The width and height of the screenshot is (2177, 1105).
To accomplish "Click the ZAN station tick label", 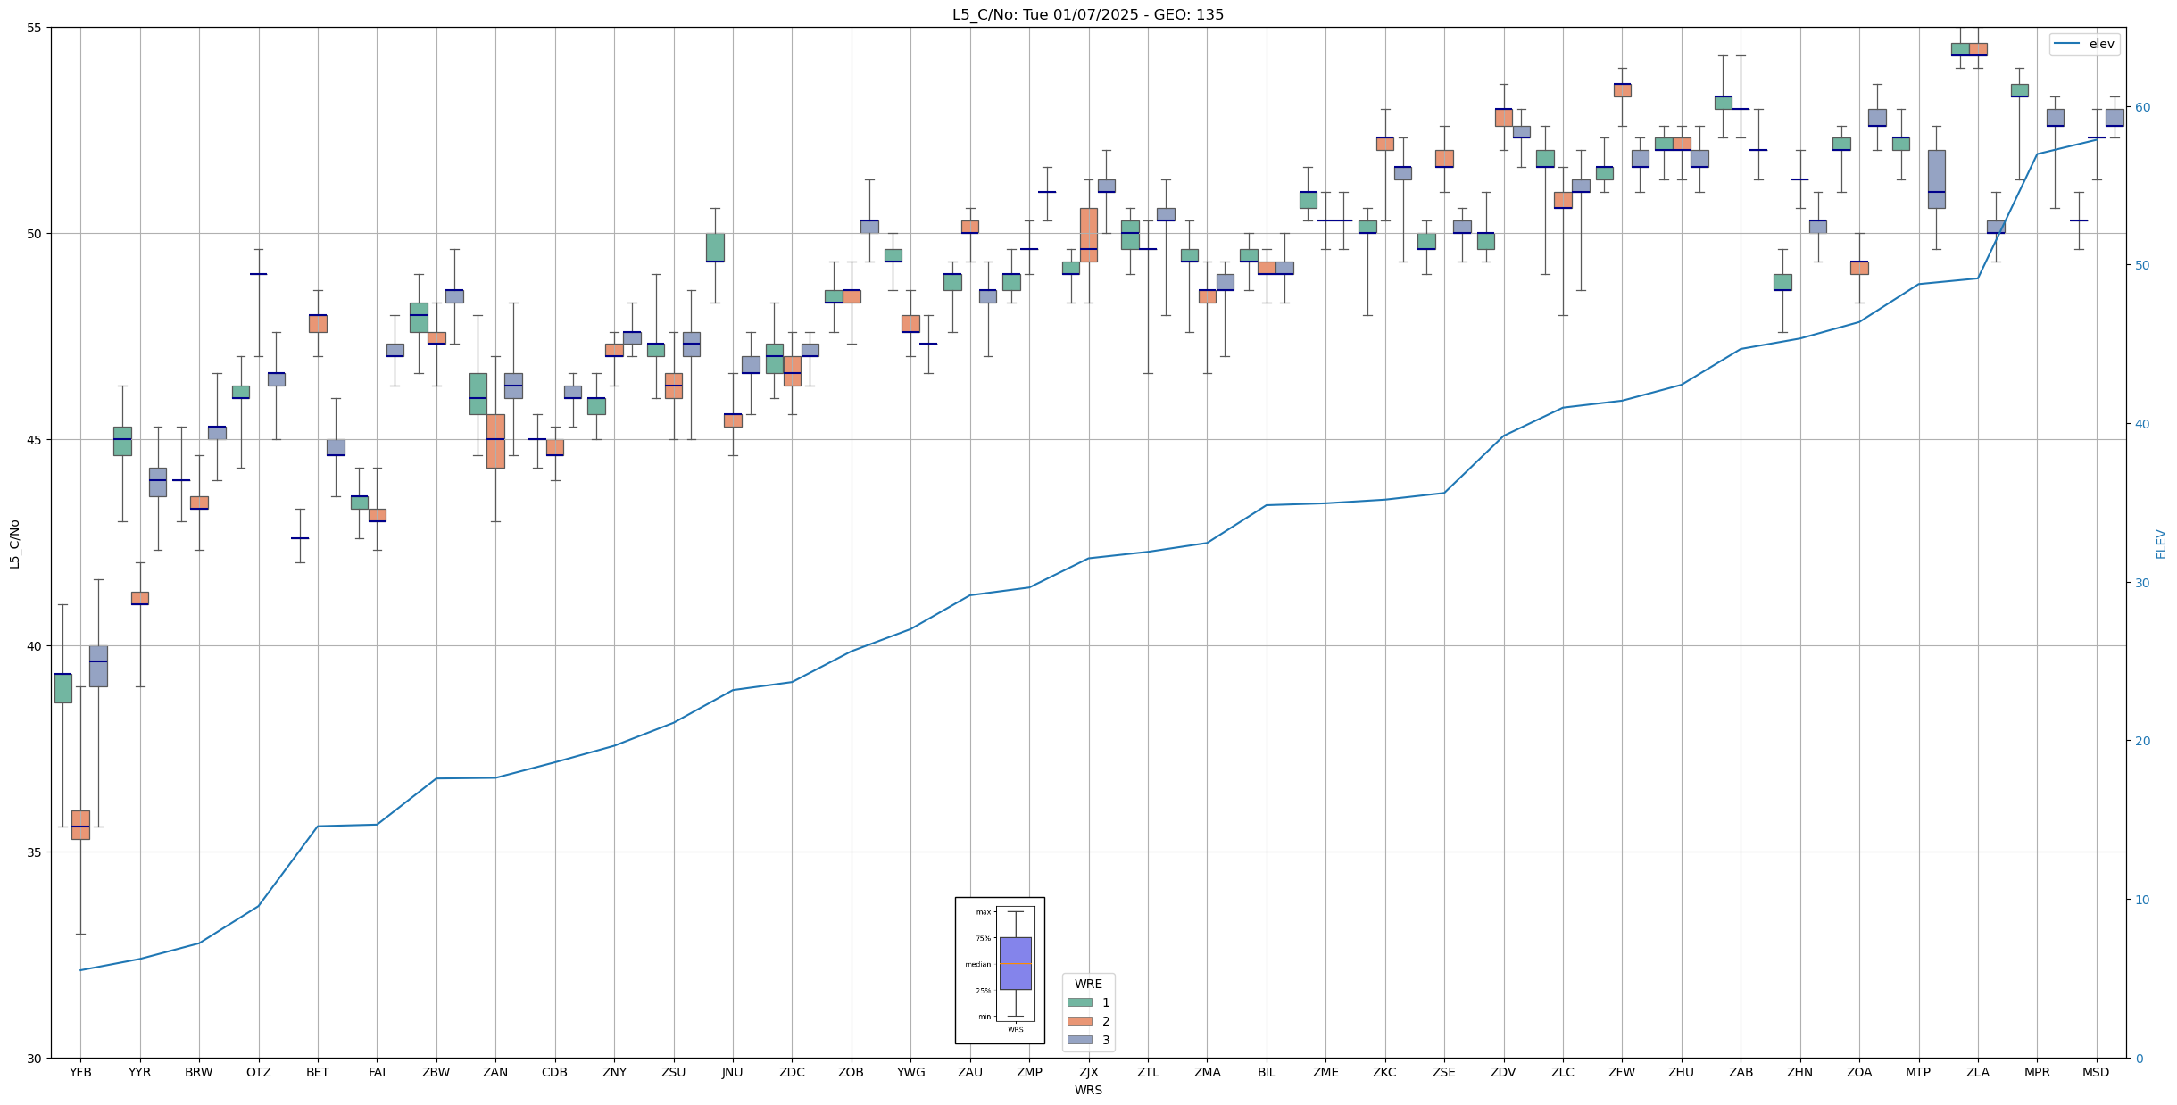I will (495, 1073).
